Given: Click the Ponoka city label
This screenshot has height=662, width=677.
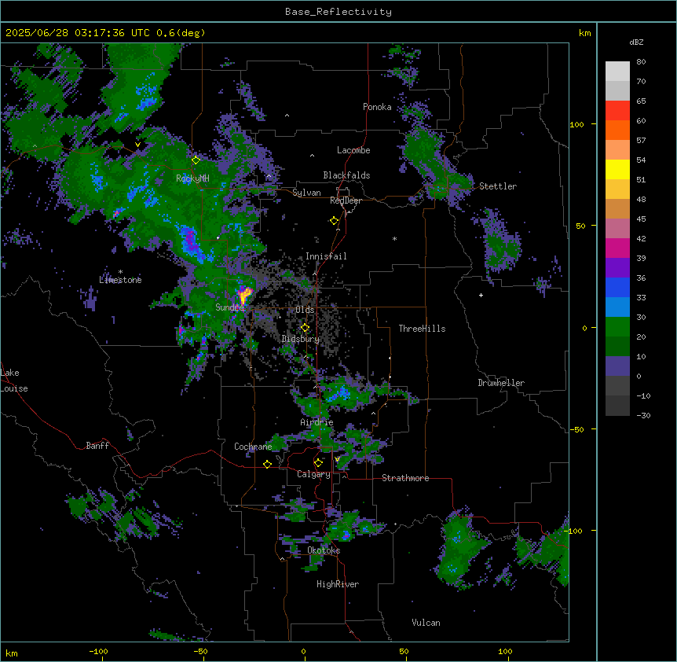Looking at the screenshot, I should (377, 107).
